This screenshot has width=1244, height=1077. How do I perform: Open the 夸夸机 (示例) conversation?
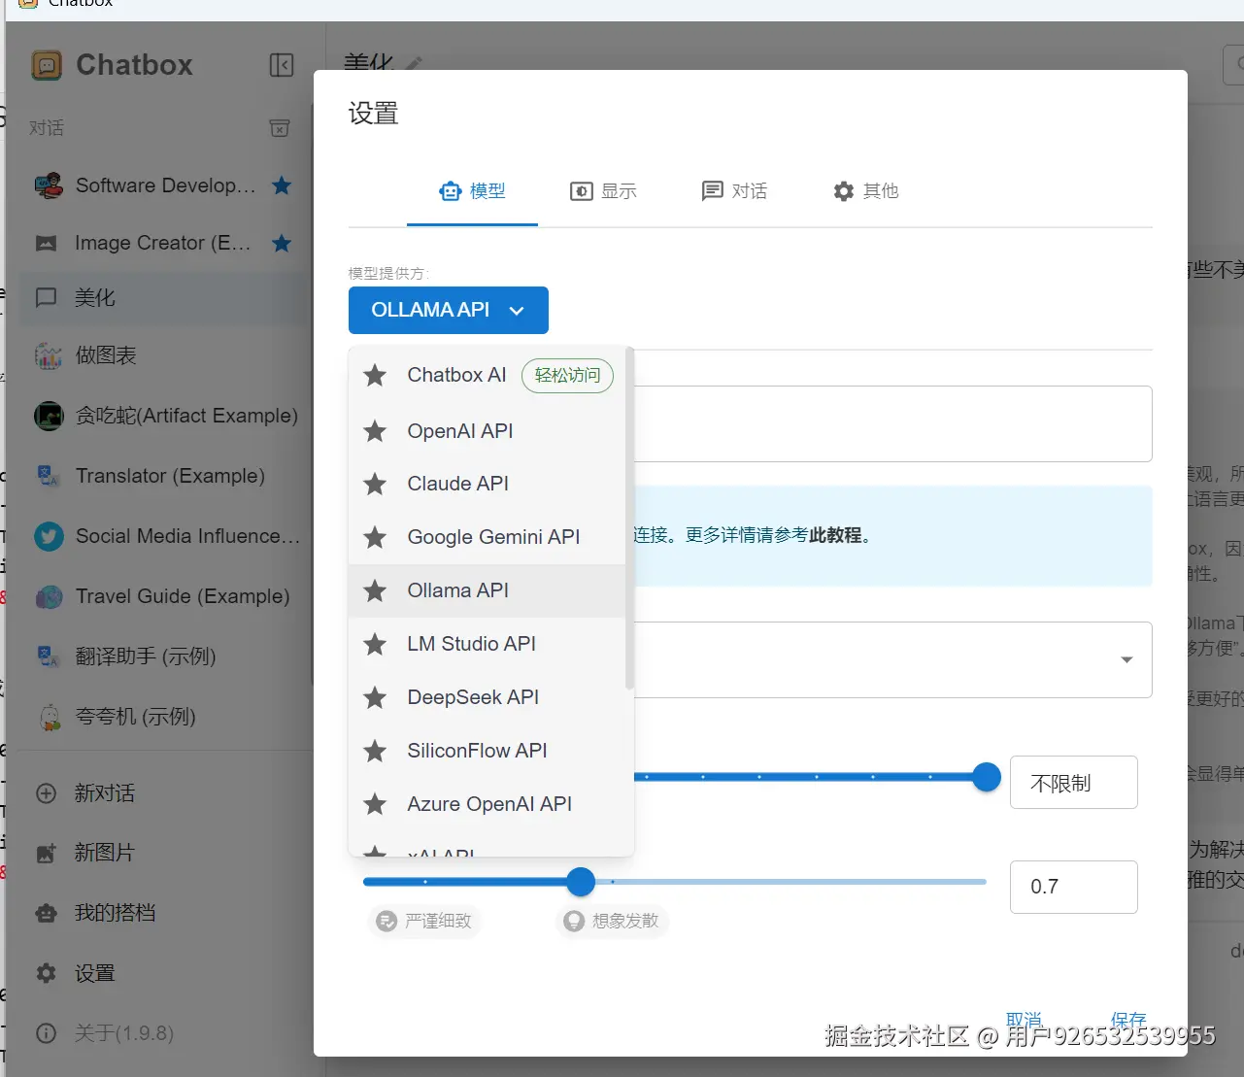pyautogui.click(x=163, y=717)
